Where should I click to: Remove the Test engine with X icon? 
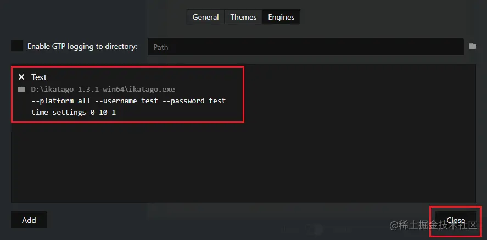[21, 77]
